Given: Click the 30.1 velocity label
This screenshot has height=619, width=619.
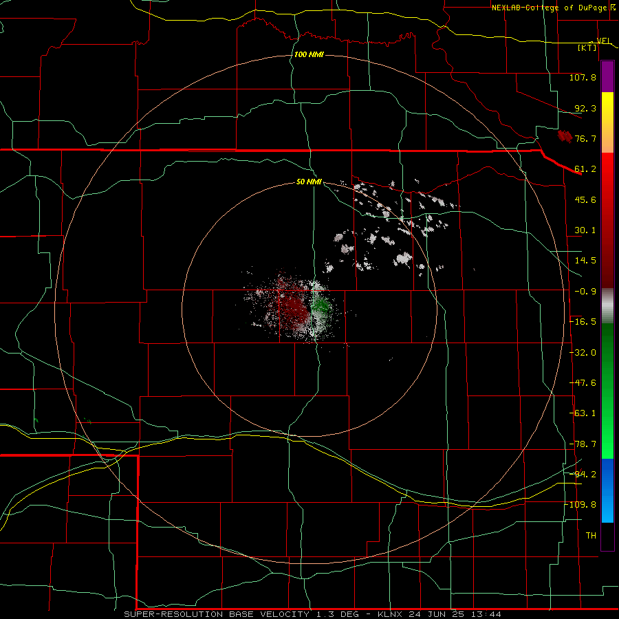Looking at the screenshot, I should [x=585, y=230].
